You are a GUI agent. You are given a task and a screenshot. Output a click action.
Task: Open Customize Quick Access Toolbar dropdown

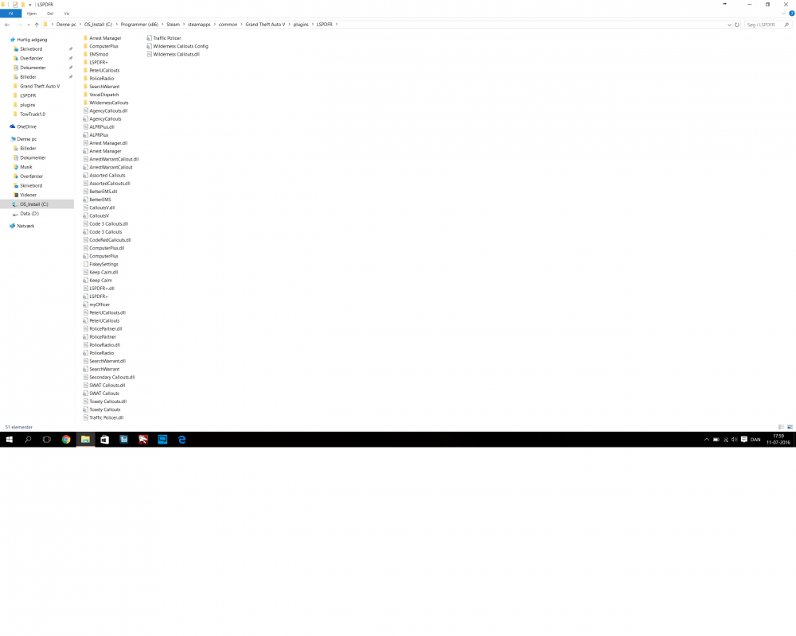click(29, 5)
